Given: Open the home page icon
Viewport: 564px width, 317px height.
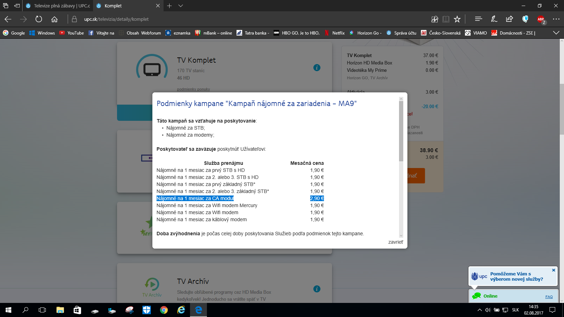Looking at the screenshot, I should tap(54, 19).
